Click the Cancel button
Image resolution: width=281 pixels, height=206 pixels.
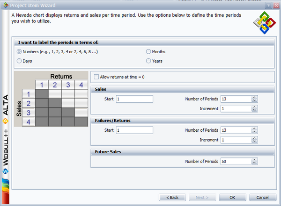click(262, 197)
